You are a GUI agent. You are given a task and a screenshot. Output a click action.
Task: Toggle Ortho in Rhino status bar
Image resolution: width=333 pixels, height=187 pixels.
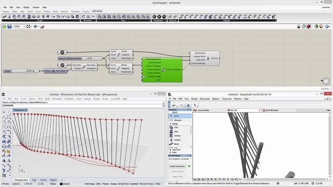pyautogui.click(x=98, y=184)
